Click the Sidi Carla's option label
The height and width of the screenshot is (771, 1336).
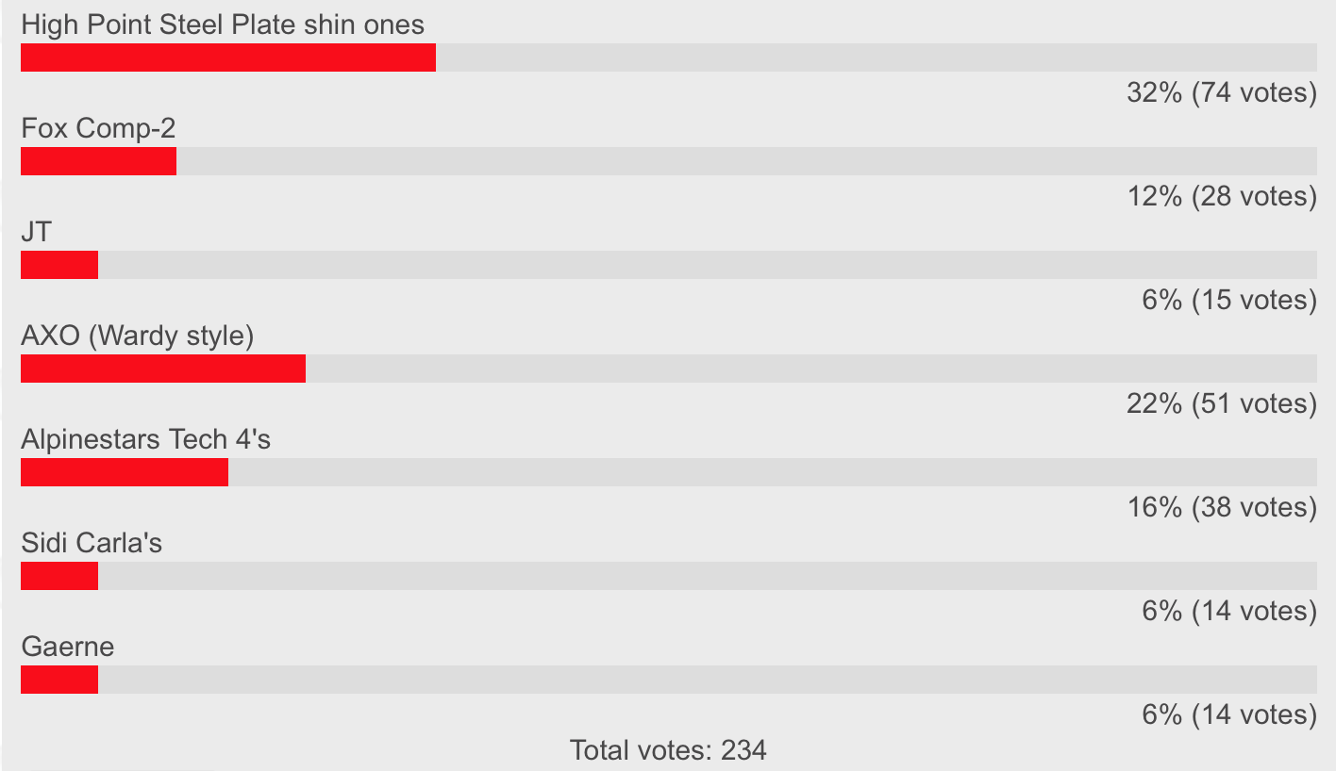coord(92,543)
